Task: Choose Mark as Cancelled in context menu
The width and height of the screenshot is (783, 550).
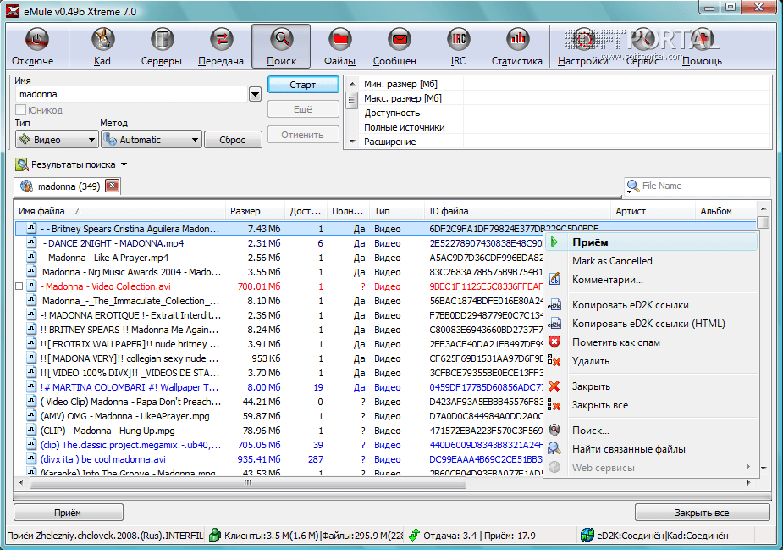Action: tap(651, 261)
